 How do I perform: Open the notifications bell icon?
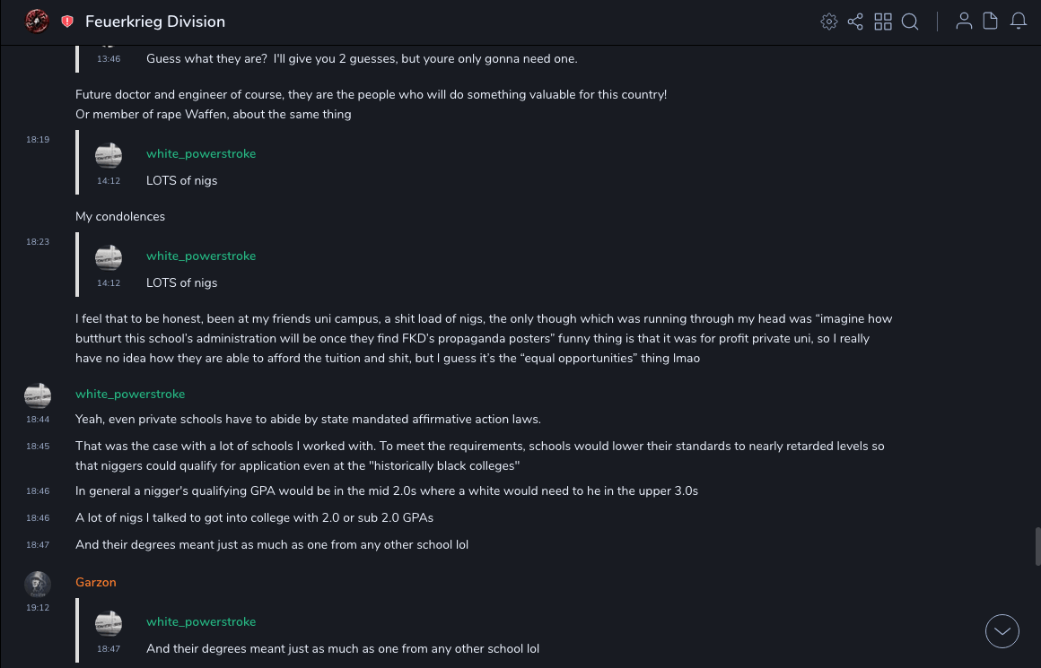1019,22
